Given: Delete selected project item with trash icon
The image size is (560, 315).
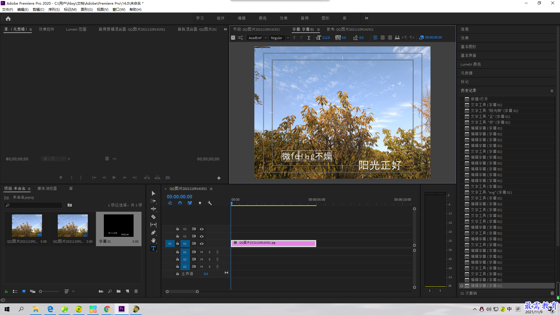Looking at the screenshot, I should point(136,291).
